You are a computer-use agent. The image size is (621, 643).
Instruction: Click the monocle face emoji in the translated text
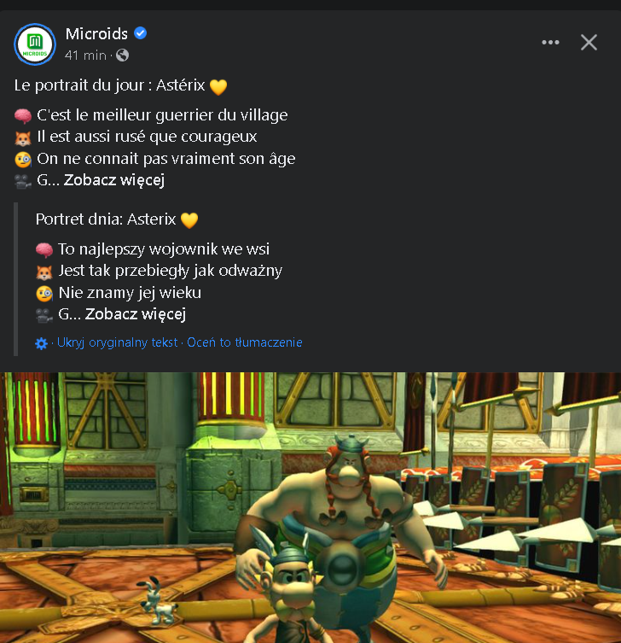point(44,293)
